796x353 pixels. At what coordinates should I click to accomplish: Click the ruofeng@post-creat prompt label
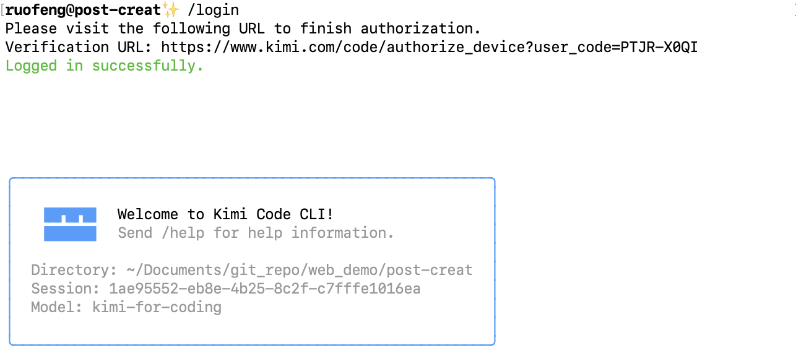coord(84,11)
